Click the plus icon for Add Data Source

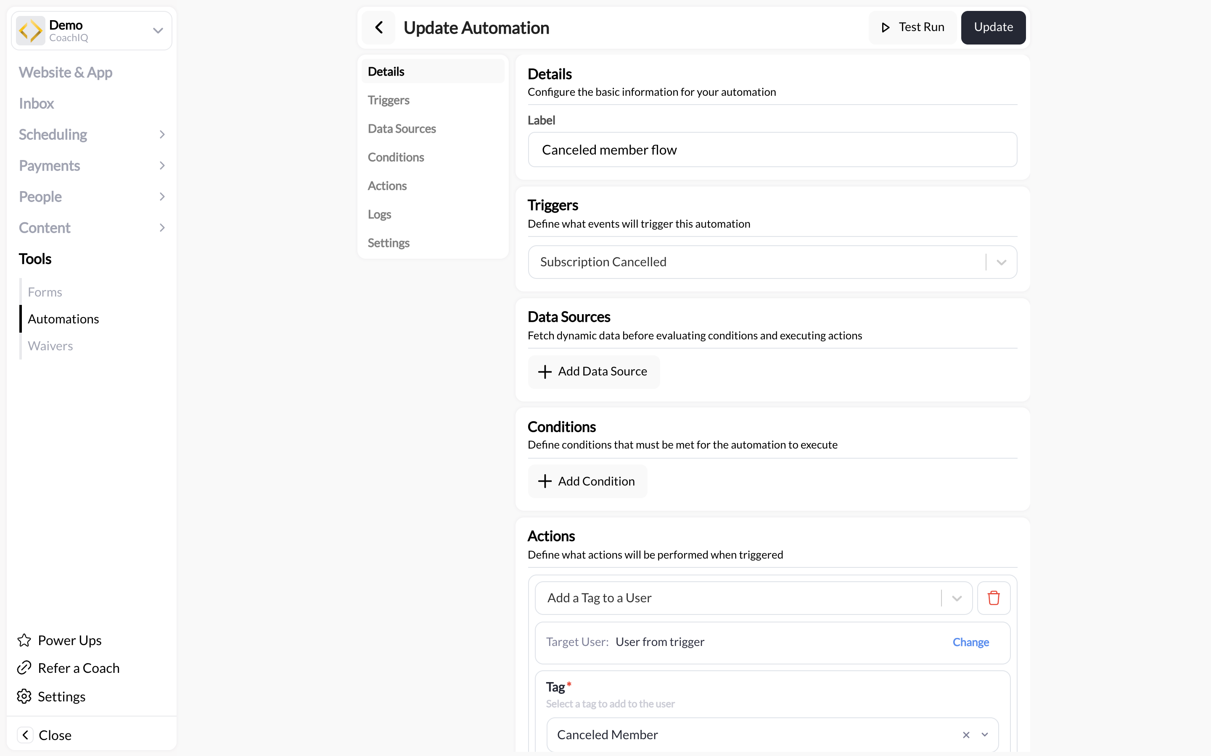pyautogui.click(x=545, y=372)
